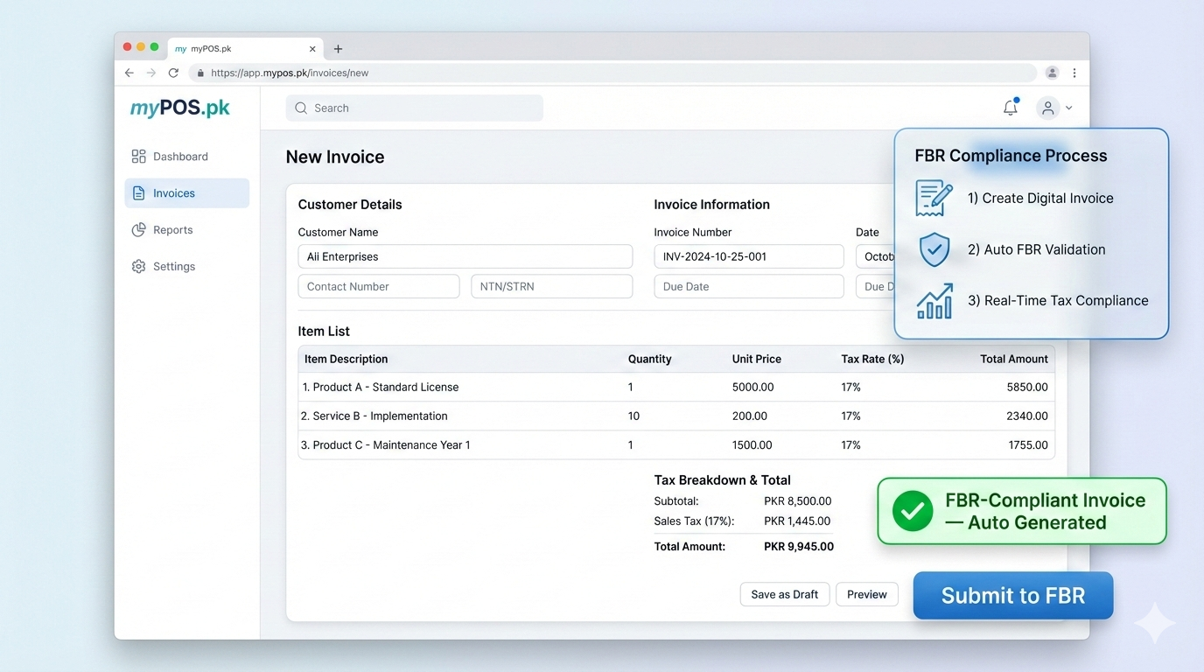
Task: Click the Create Digital Invoice icon
Action: pos(934,198)
